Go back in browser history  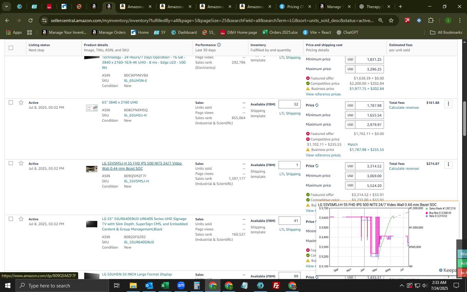click(7, 20)
